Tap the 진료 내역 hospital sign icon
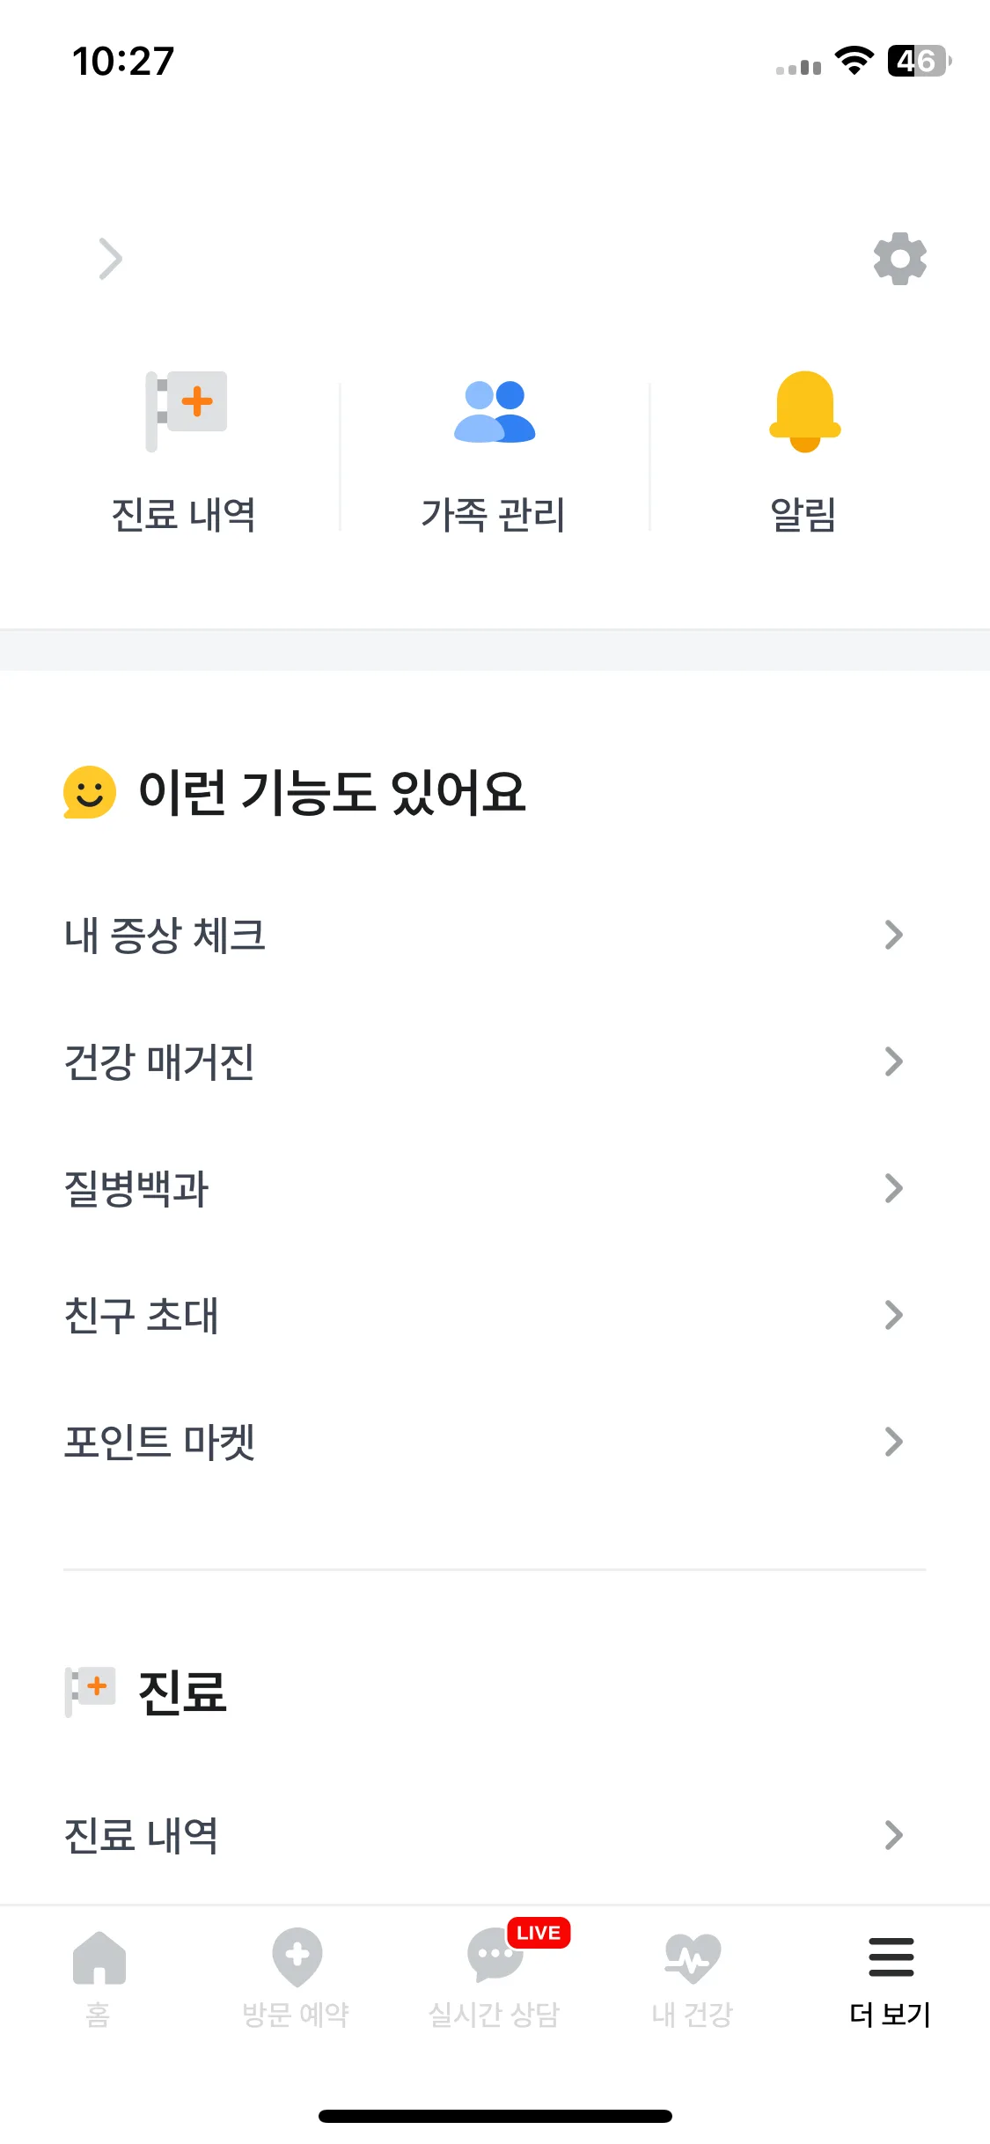This screenshot has height=2144, width=990. pyautogui.click(x=187, y=411)
